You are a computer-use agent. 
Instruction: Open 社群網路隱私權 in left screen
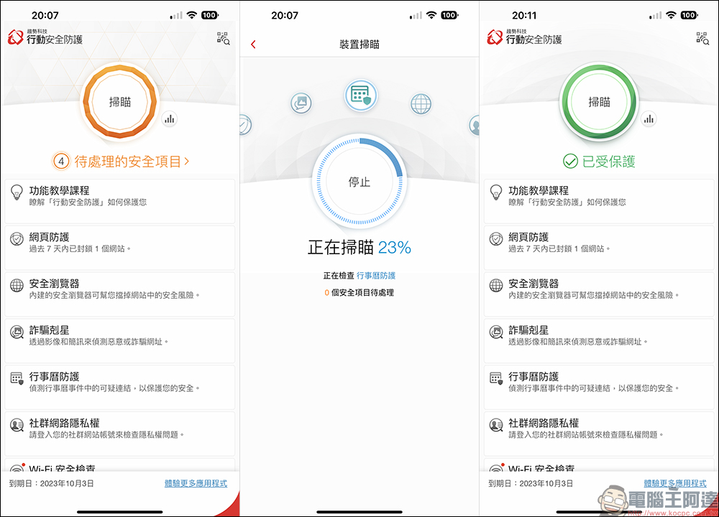[x=119, y=434]
